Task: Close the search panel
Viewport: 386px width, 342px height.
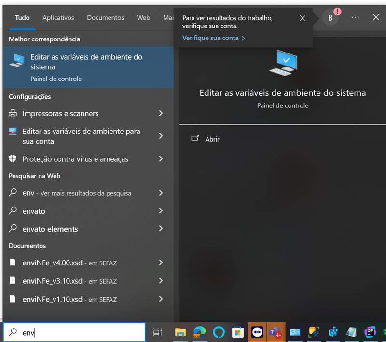Action: (376, 17)
